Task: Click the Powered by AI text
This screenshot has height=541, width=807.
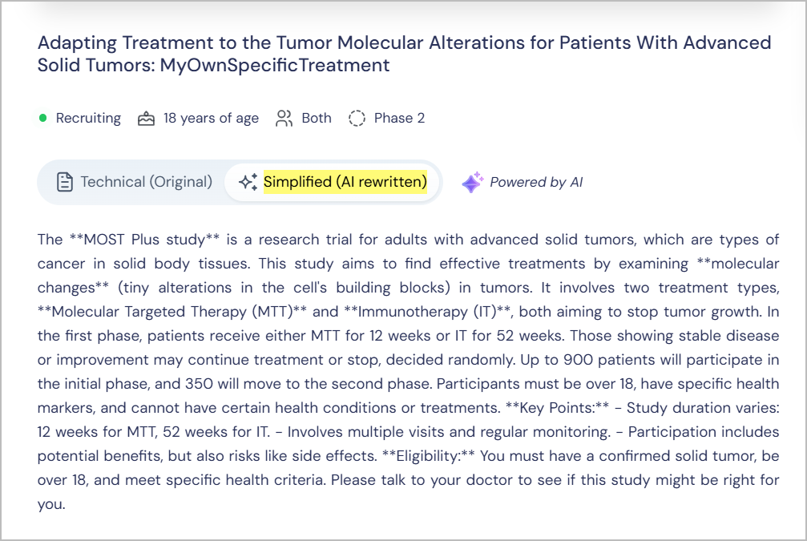Action: [536, 182]
